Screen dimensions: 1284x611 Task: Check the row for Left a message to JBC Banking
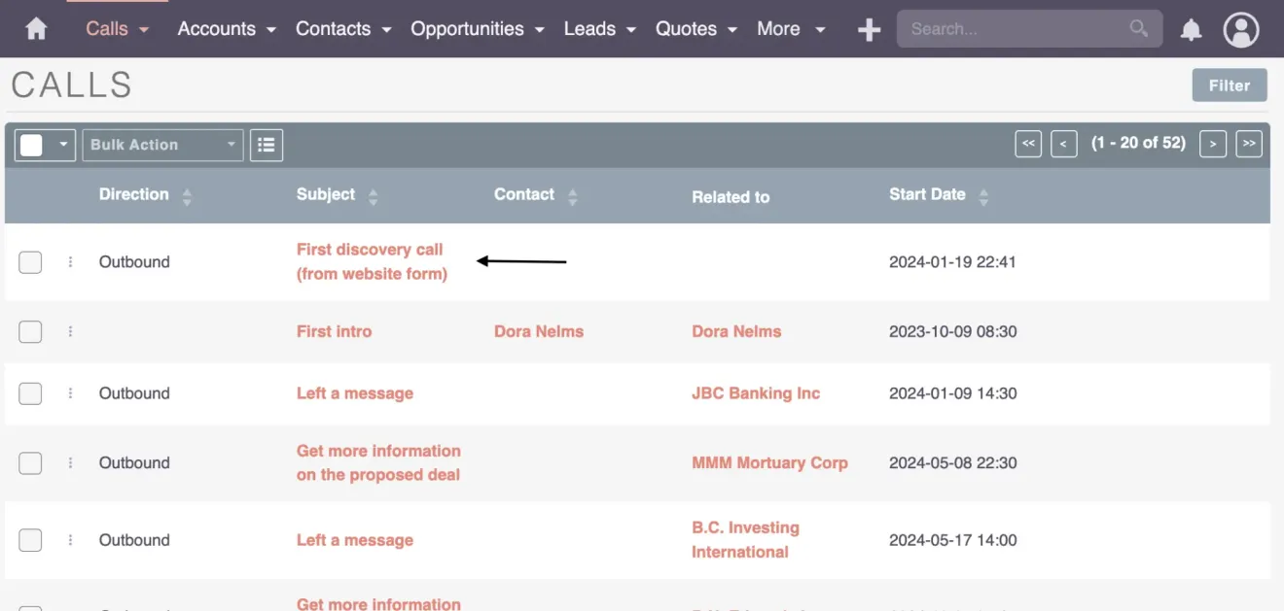(x=30, y=393)
